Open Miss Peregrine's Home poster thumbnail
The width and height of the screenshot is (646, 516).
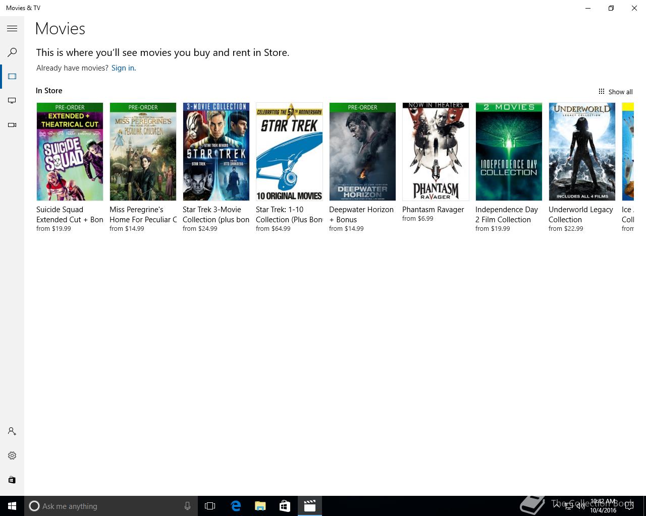coord(143,152)
